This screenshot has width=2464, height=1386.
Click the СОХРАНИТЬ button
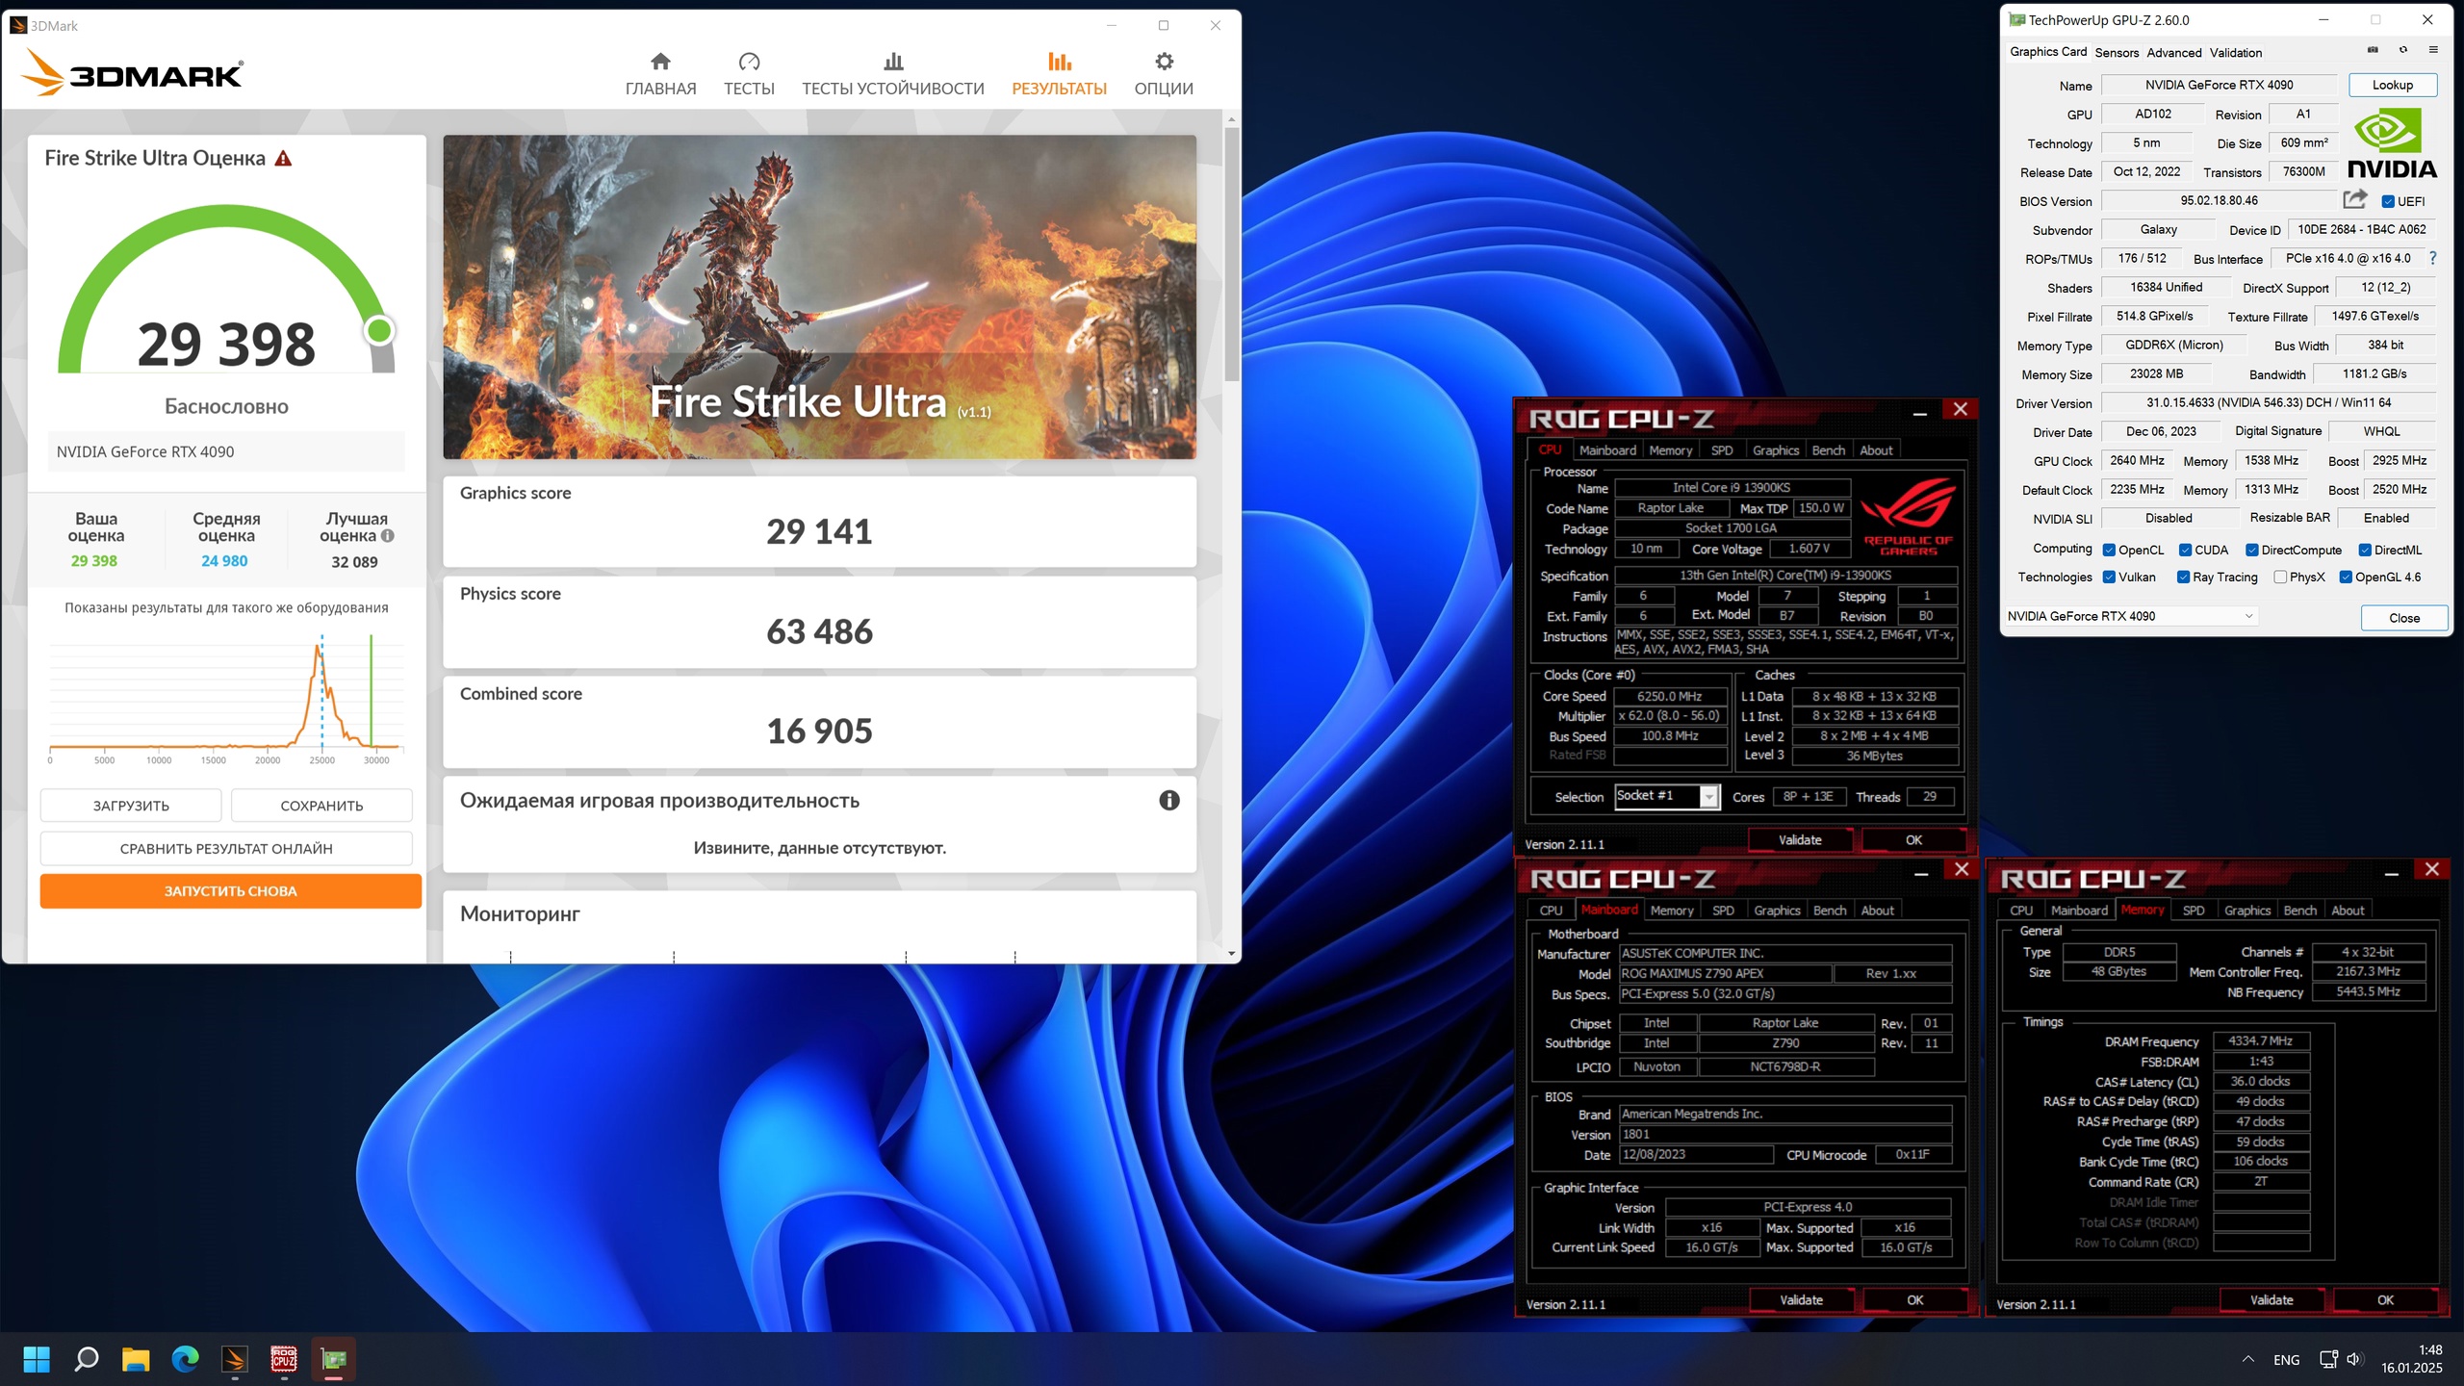pyautogui.click(x=321, y=806)
